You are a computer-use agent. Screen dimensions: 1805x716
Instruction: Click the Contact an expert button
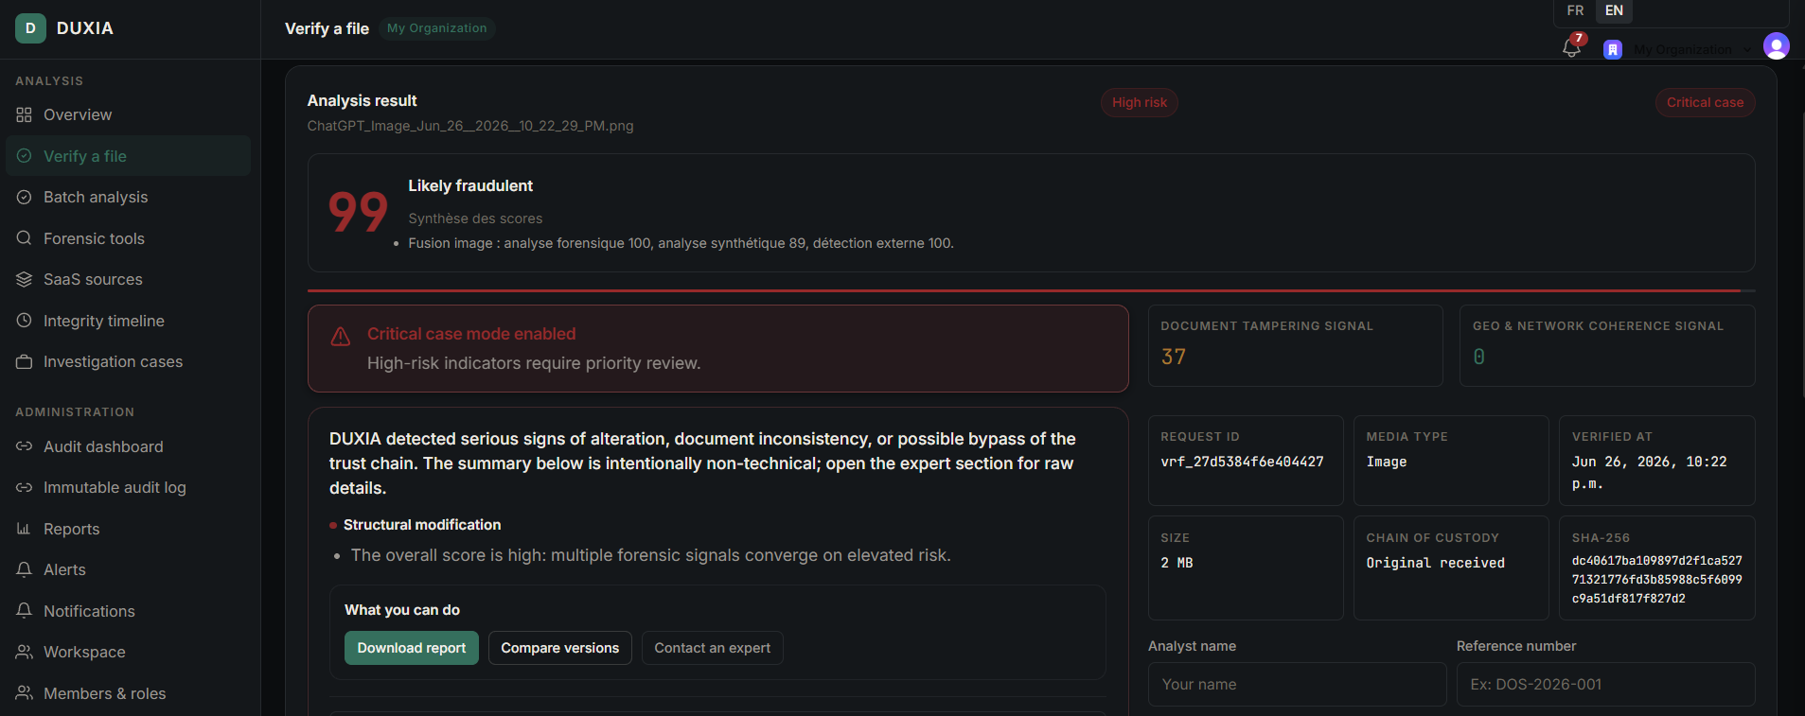pos(713,648)
